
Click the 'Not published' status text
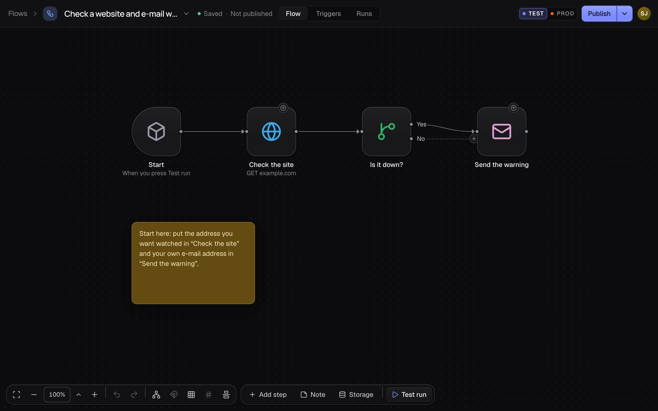(251, 14)
